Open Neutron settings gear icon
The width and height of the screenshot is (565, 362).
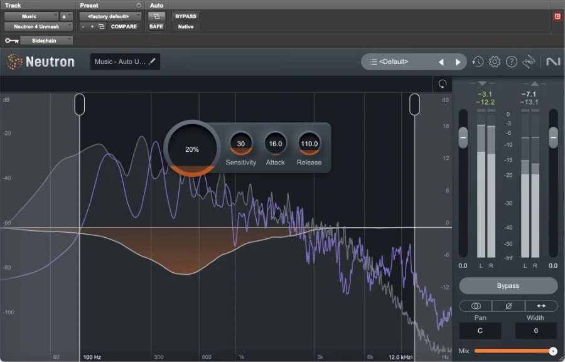click(x=495, y=62)
